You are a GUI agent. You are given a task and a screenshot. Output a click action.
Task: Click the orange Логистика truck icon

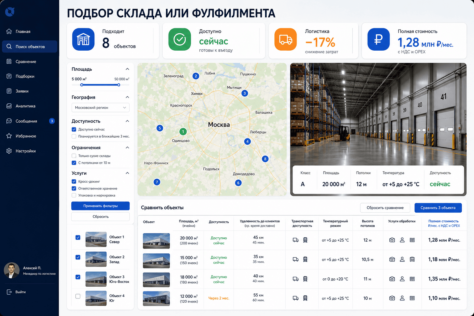tap(285, 39)
